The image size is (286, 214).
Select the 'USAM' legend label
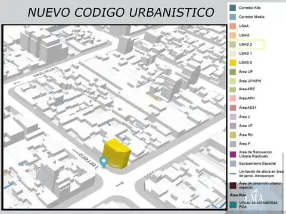pyautogui.click(x=244, y=35)
